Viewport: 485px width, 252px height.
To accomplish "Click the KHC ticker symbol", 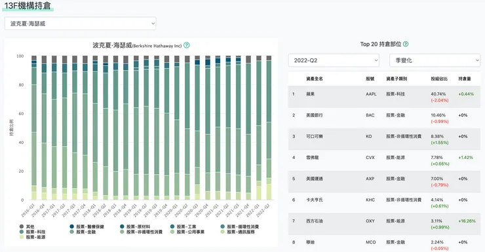I will pos(370,200).
